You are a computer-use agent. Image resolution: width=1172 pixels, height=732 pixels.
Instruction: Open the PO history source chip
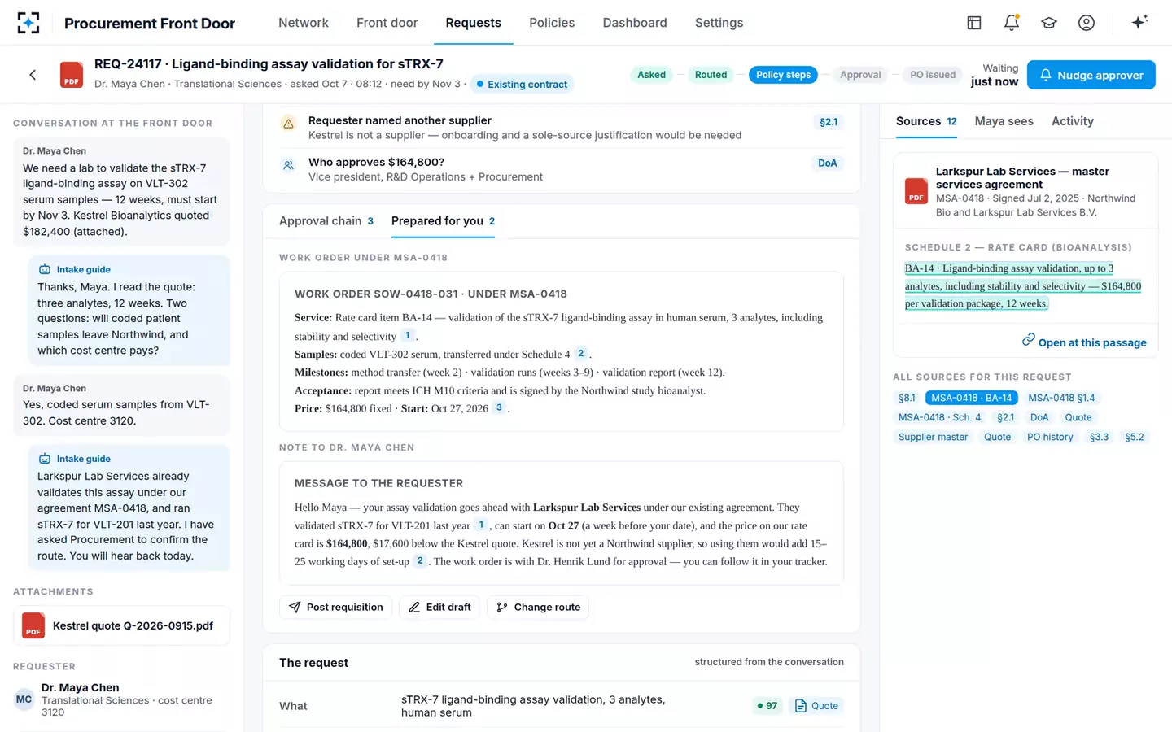1050,437
